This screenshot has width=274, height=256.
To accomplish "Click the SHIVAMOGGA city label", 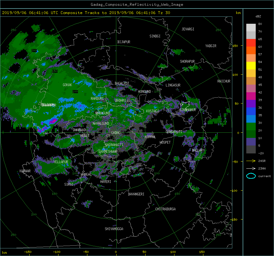I will pos(114,229).
